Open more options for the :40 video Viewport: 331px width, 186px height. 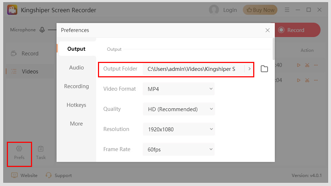(x=316, y=65)
